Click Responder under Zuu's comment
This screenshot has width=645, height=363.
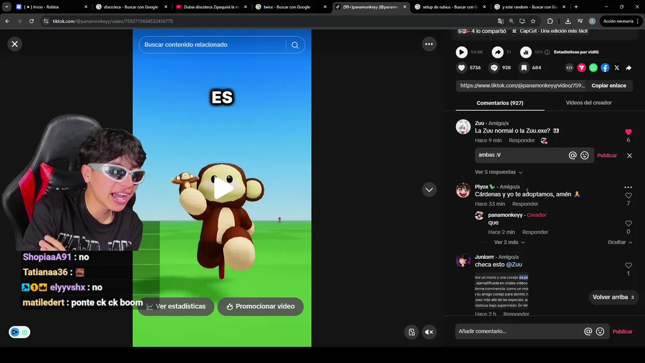[522, 141]
